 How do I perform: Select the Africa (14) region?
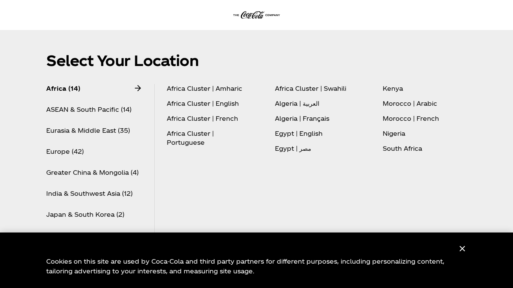click(63, 89)
